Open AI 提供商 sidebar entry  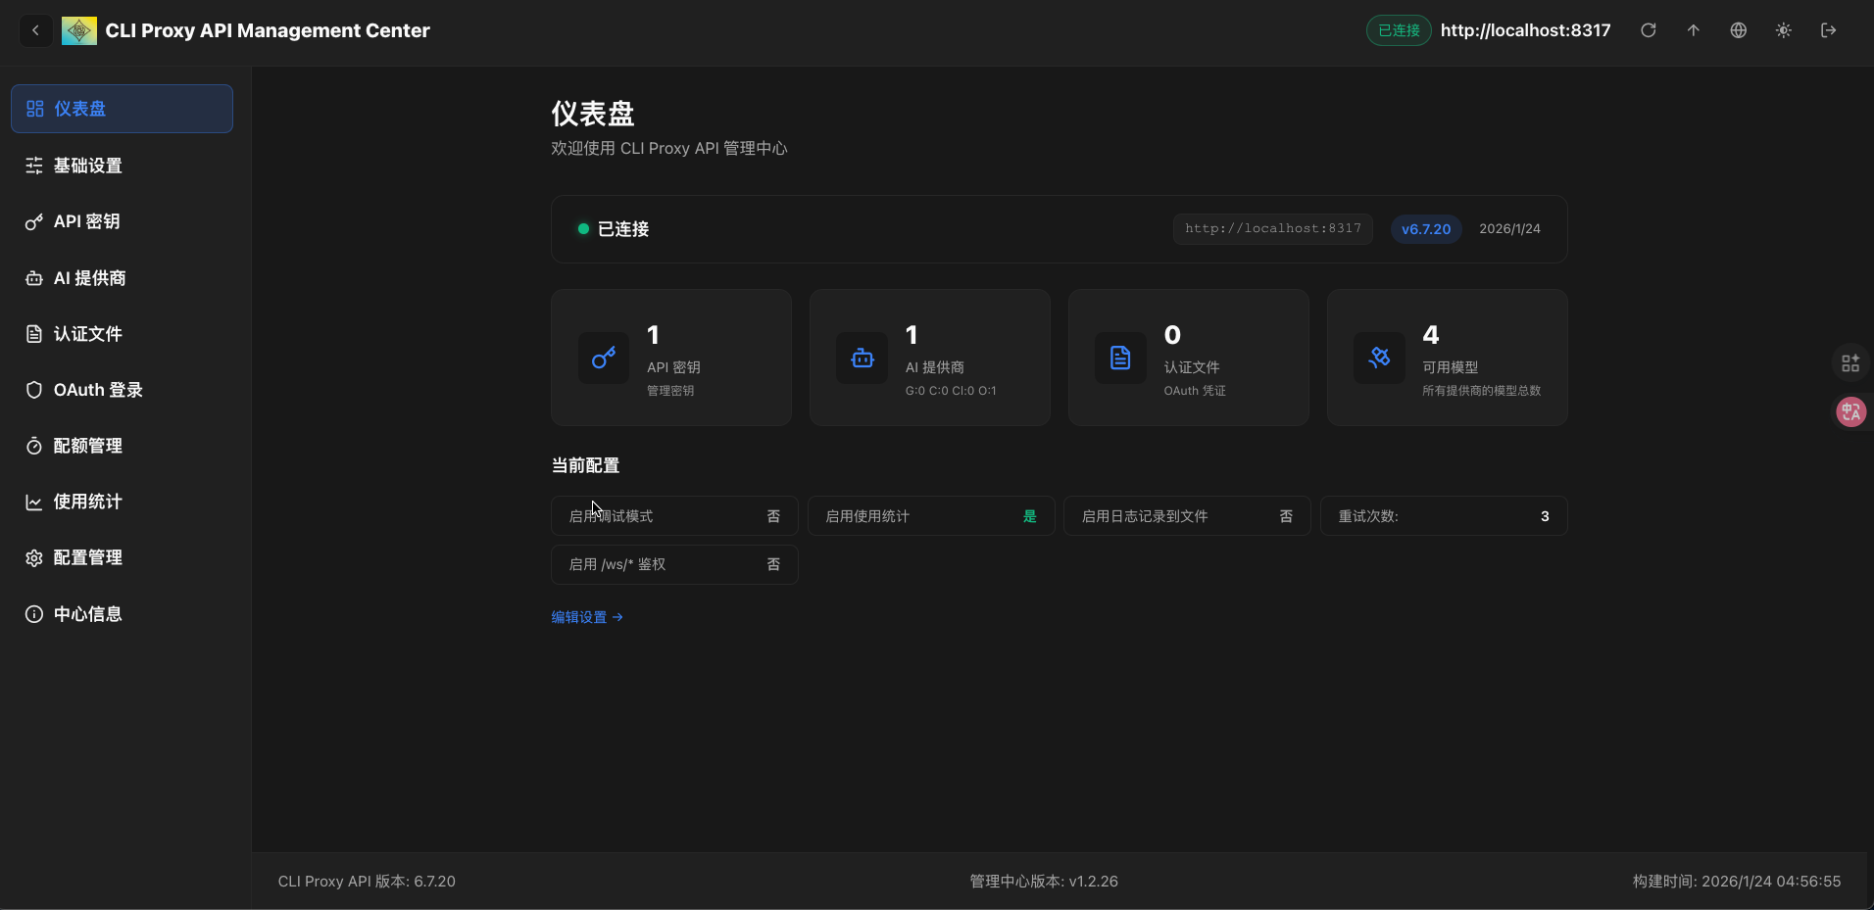[122, 278]
